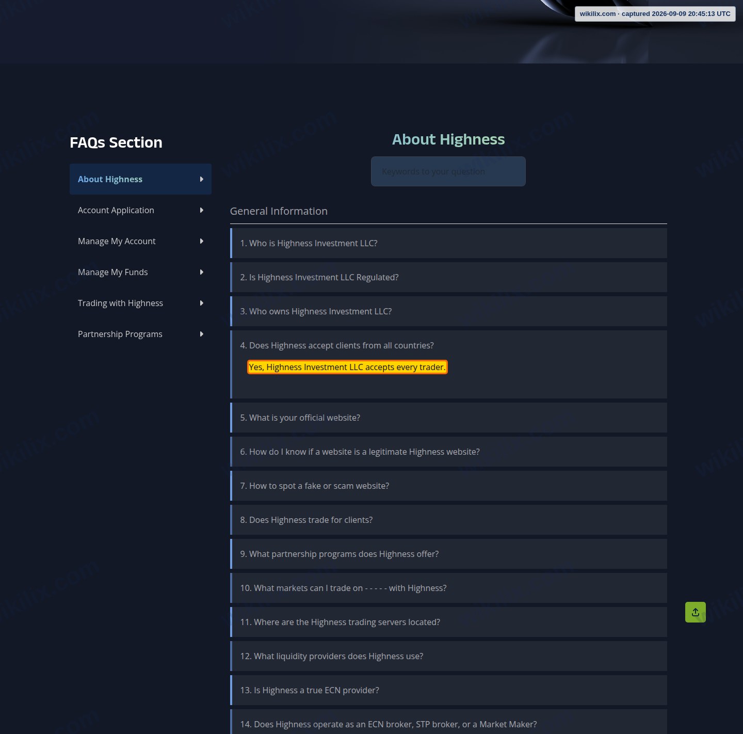Expand question 5 What is your official website
The height and width of the screenshot is (734, 743).
[448, 418]
